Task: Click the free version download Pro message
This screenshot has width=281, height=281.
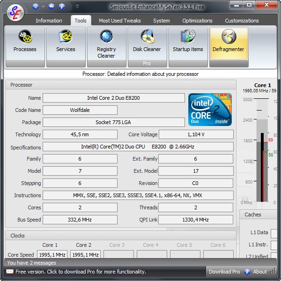Action: (x=81, y=272)
